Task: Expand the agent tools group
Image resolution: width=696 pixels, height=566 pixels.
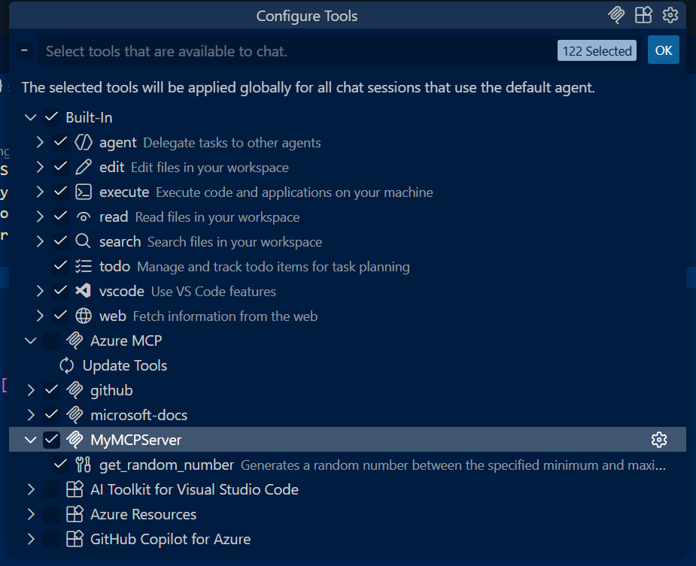Action: point(39,142)
